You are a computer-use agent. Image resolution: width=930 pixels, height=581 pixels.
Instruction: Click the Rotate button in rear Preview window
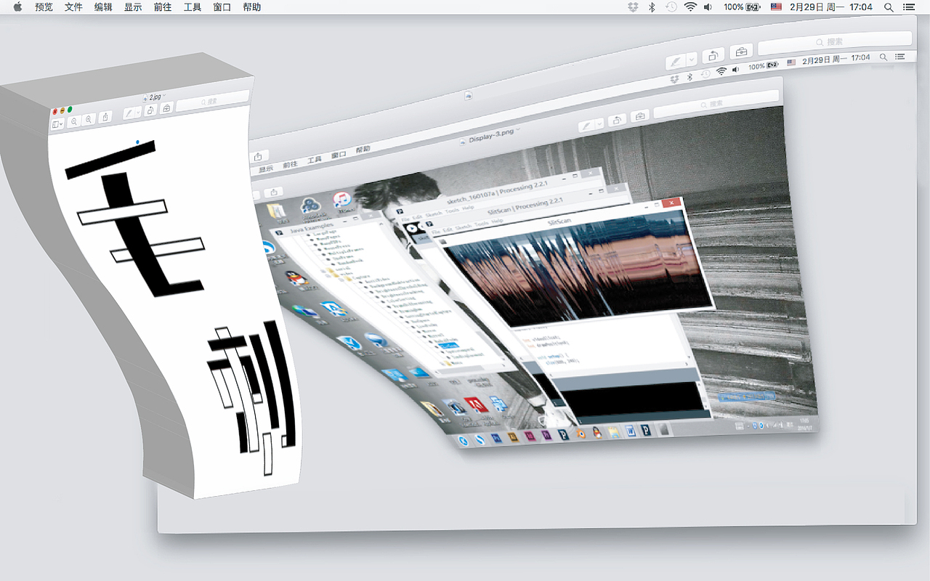click(x=713, y=55)
